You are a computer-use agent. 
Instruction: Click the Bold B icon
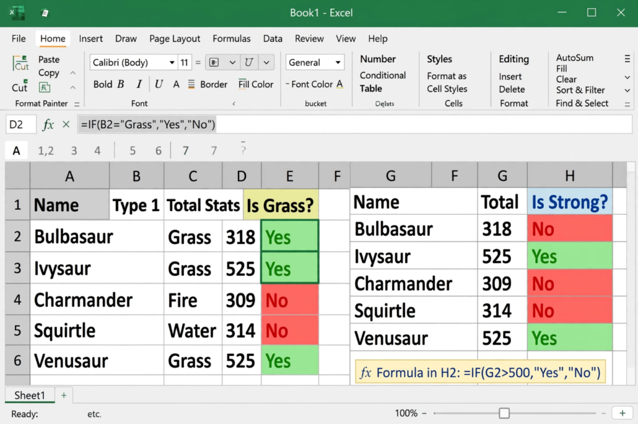pos(121,84)
